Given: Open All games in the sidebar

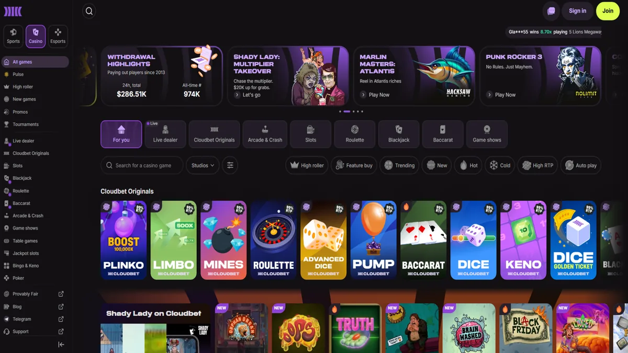Looking at the screenshot, I should pyautogui.click(x=35, y=62).
